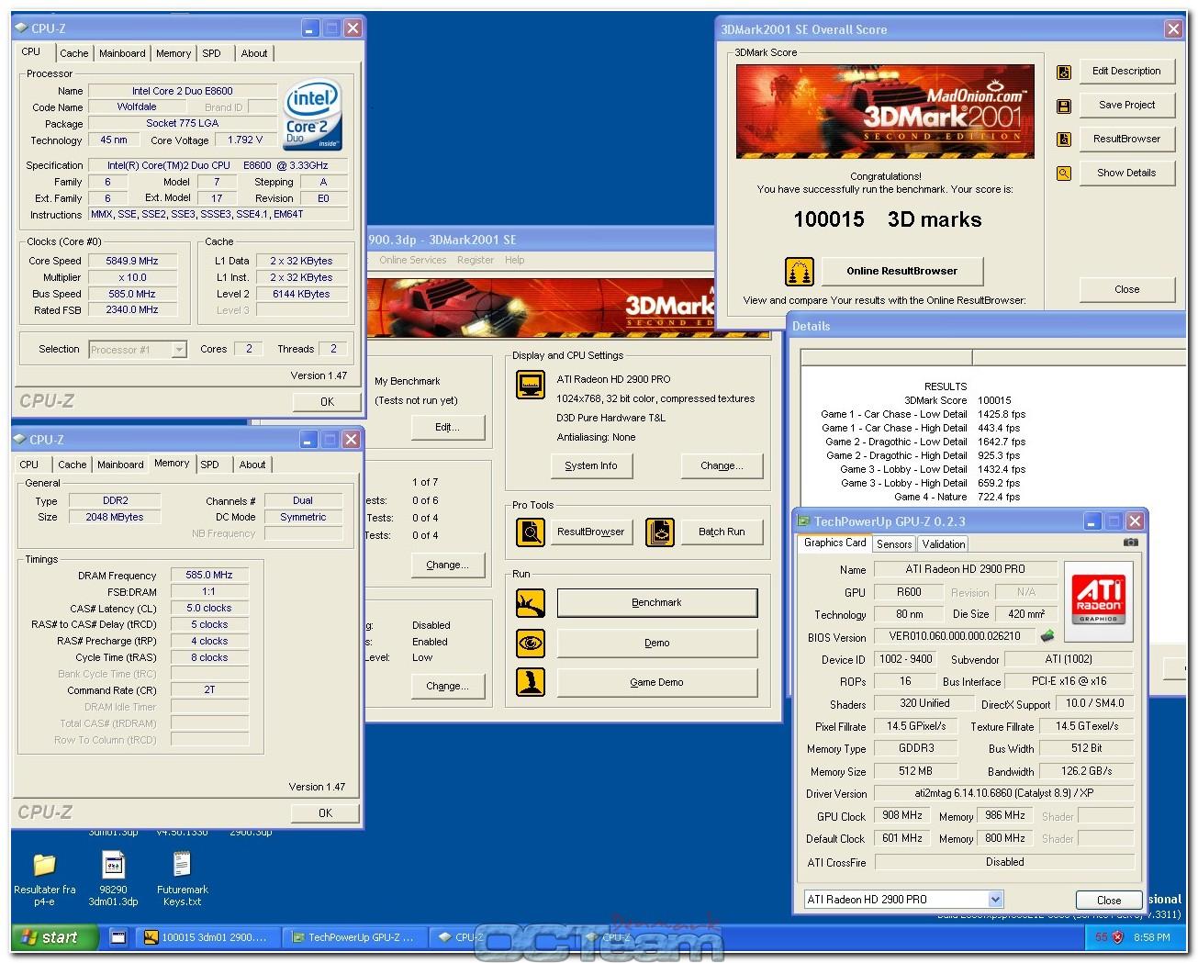Viewport: 1198px width, 963px height.
Task: Click the Edit button under My Benchmark
Action: pos(447,427)
